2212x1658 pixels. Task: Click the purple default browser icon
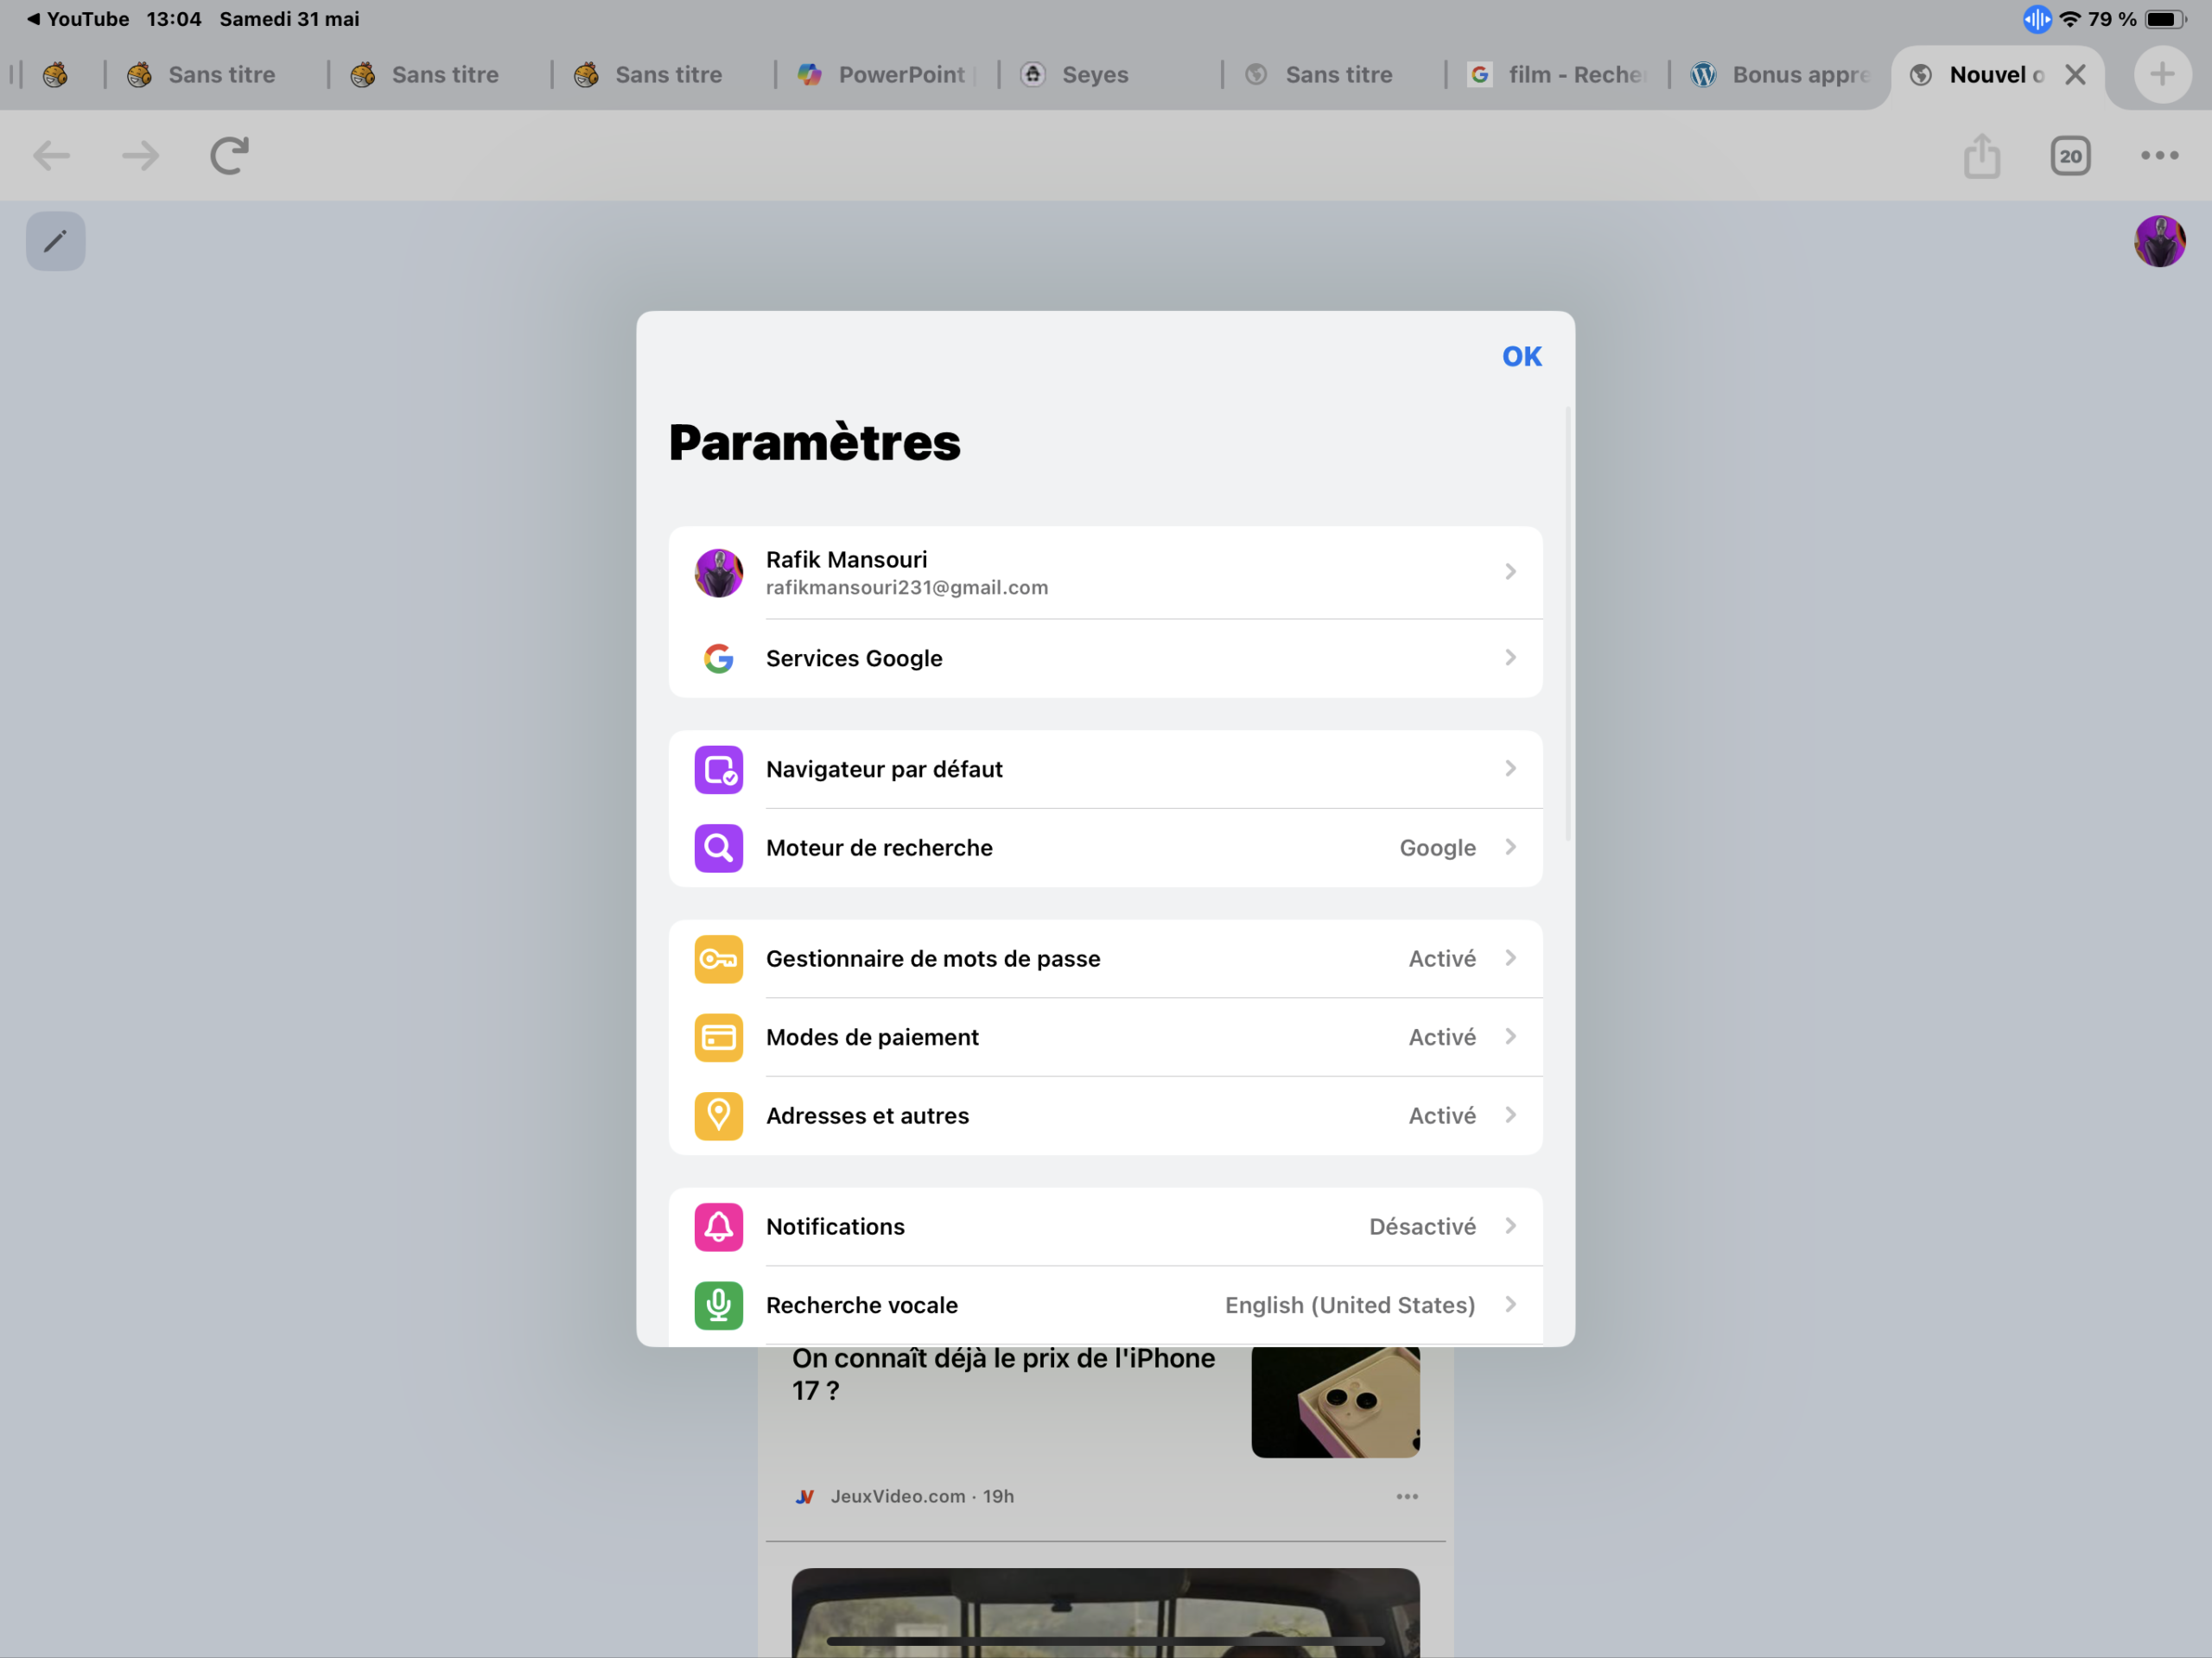tap(718, 769)
